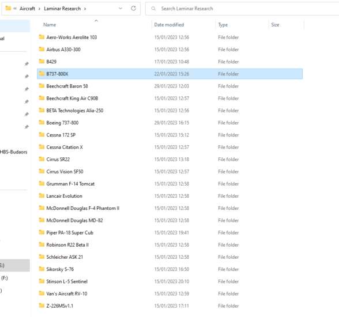
Task: Select the Sikorsky S-76 folder name
Action: click(x=60, y=269)
